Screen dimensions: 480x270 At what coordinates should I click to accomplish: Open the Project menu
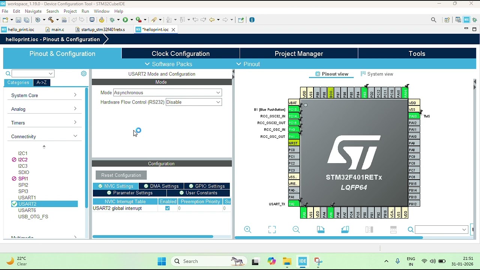(x=70, y=11)
